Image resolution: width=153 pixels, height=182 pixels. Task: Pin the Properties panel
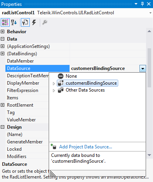point(143,4)
